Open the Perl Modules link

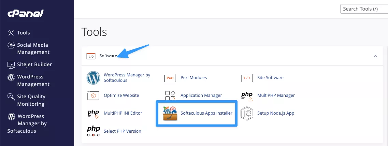194,78
